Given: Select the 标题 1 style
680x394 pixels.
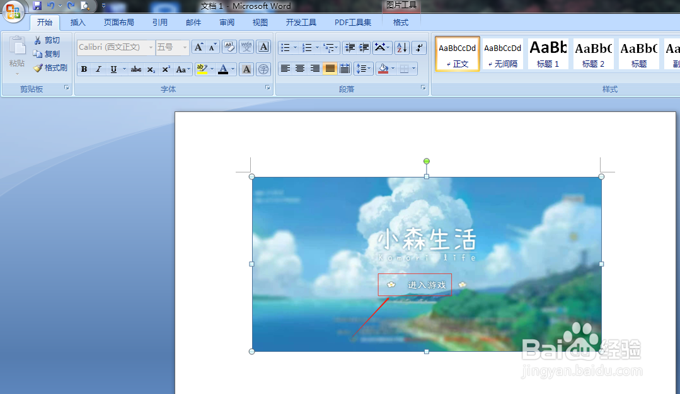Looking at the screenshot, I should tap(548, 53).
